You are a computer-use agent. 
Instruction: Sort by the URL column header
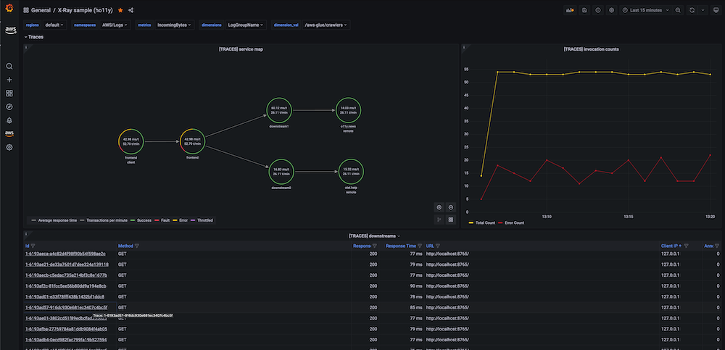(430, 246)
